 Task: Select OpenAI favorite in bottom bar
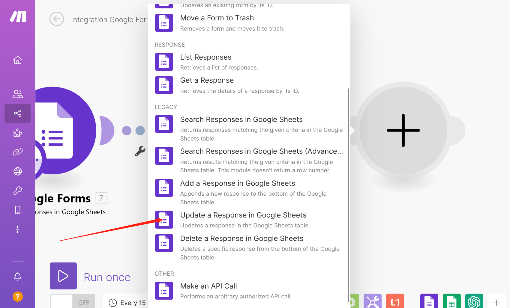[x=474, y=301]
